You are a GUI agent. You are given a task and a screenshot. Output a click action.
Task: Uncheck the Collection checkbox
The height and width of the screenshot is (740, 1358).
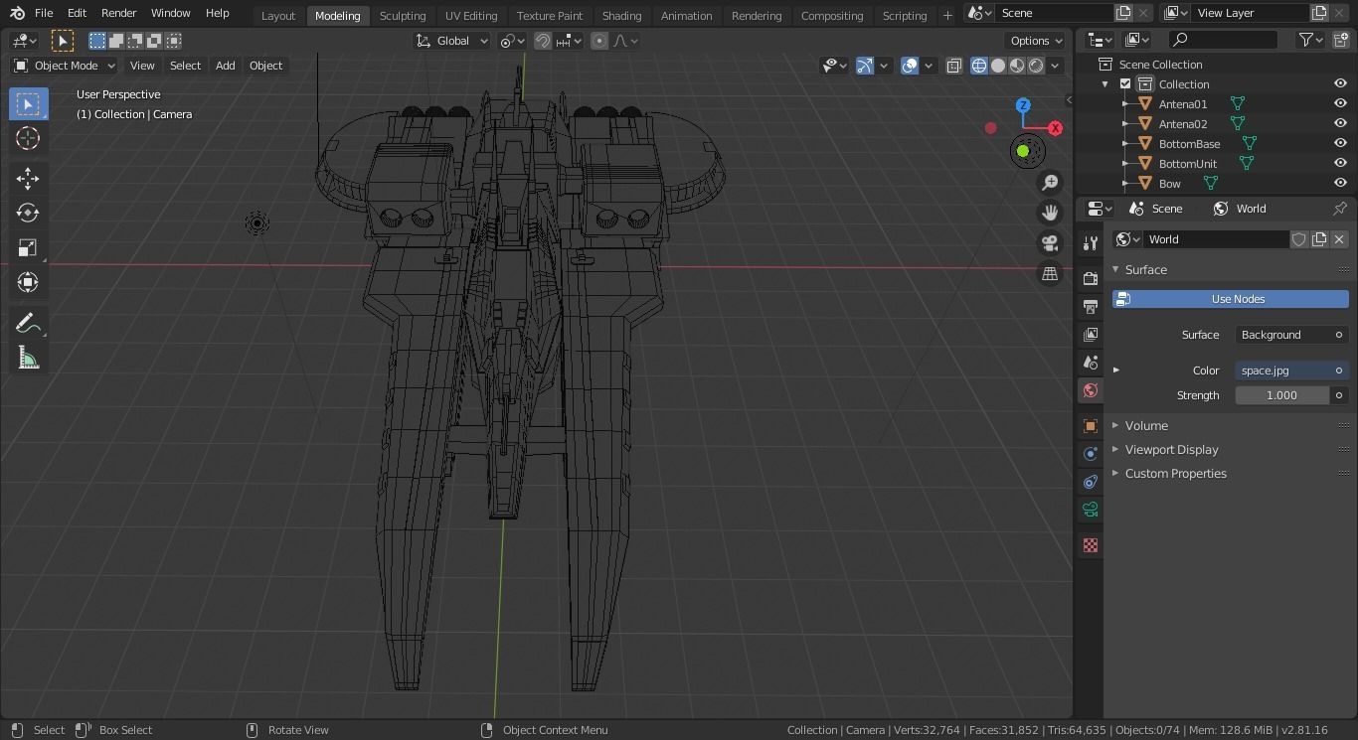click(x=1125, y=84)
